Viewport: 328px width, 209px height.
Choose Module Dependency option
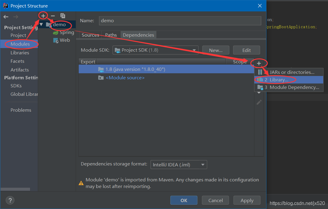click(x=289, y=87)
